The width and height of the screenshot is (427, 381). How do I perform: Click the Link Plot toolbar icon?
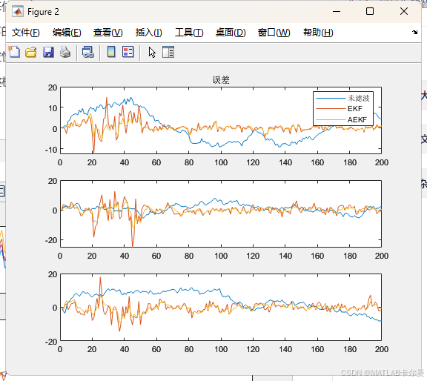[x=88, y=52]
